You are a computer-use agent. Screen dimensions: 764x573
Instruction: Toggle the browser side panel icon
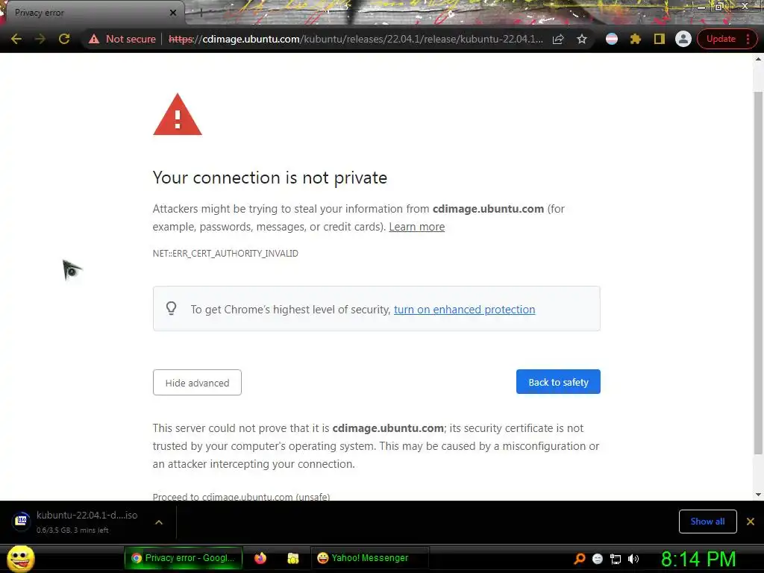coord(660,39)
